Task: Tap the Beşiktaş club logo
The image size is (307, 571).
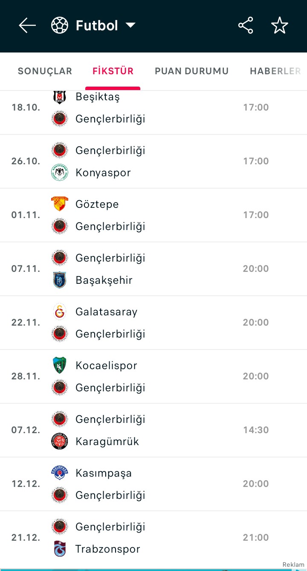Action: coord(60,97)
